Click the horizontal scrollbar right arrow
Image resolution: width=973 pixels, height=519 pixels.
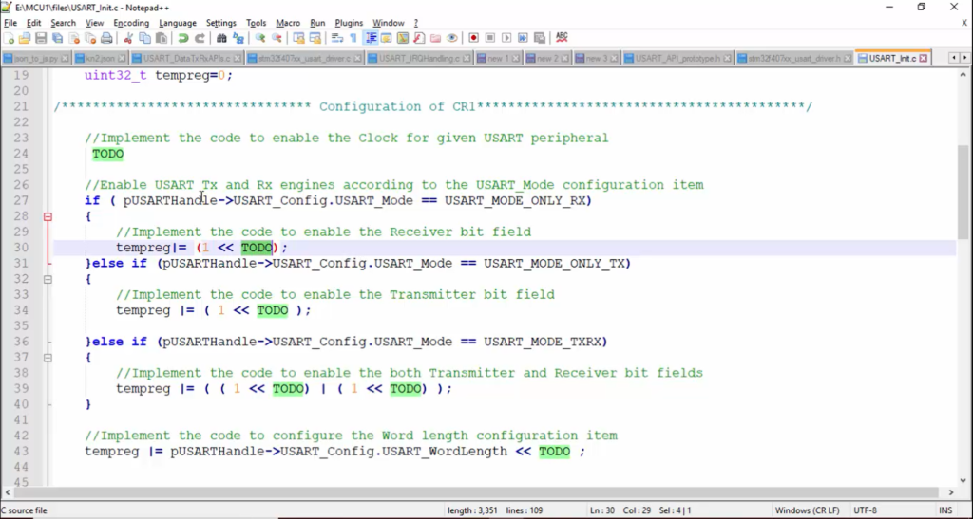950,492
